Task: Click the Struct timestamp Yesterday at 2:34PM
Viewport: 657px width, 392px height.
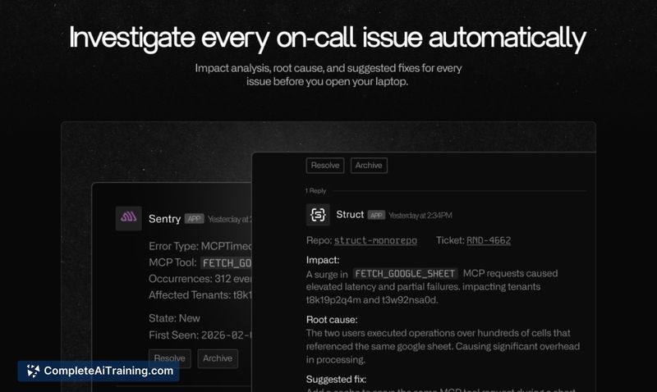Action: (x=420, y=215)
